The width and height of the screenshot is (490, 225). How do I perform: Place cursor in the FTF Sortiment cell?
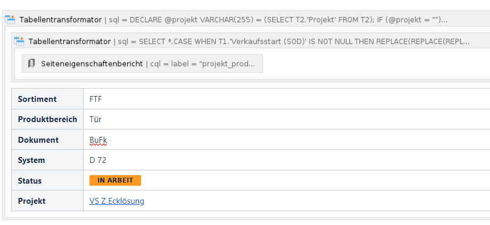point(287,99)
